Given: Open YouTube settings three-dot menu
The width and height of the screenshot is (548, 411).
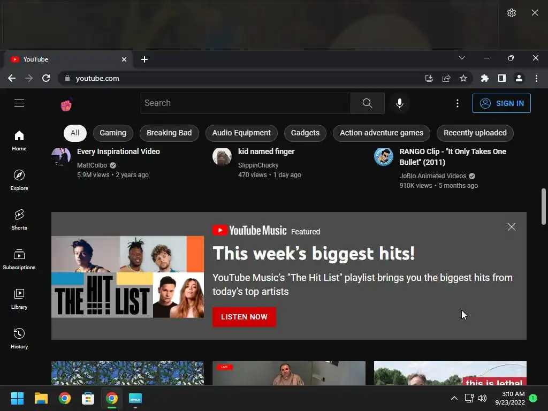Looking at the screenshot, I should click(457, 103).
